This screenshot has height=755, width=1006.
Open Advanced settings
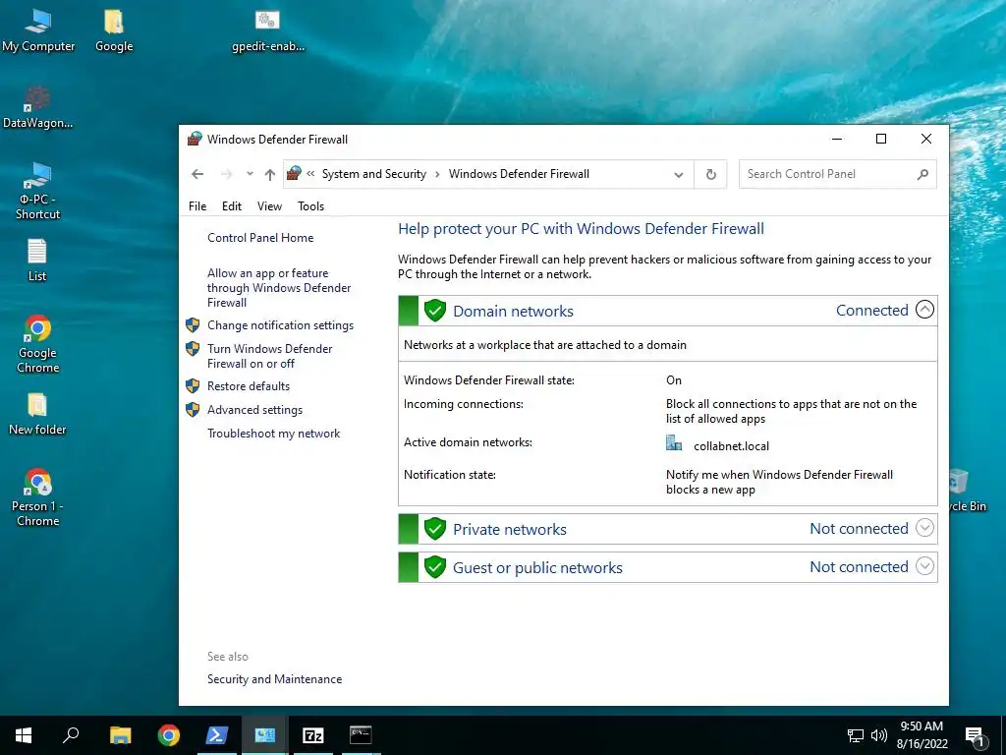(254, 410)
